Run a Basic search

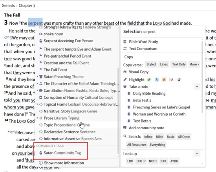point(170,137)
